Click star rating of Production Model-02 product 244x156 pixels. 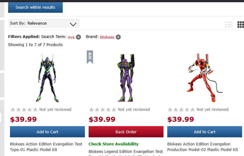click(x=181, y=110)
